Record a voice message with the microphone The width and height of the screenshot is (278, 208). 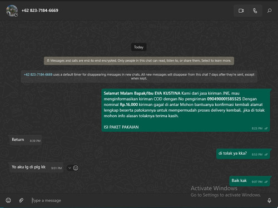(x=269, y=200)
